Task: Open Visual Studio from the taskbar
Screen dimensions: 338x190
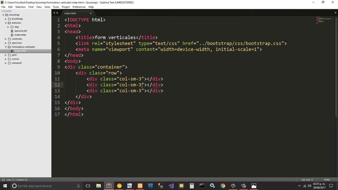Action: click(x=171, y=186)
